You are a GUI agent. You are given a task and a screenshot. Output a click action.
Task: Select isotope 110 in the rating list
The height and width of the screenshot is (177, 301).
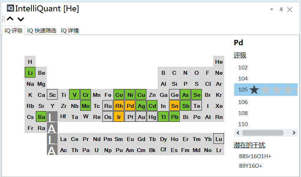[243, 124]
